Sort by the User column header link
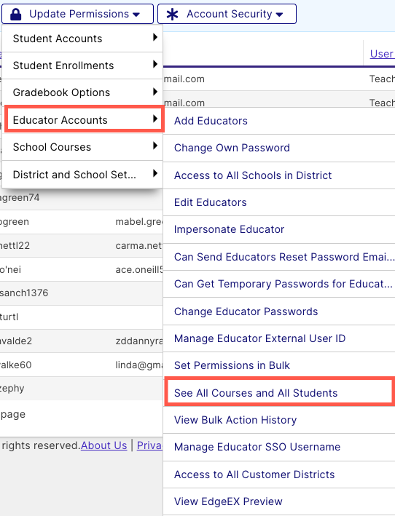Image resolution: width=395 pixels, height=516 pixels. [x=382, y=54]
